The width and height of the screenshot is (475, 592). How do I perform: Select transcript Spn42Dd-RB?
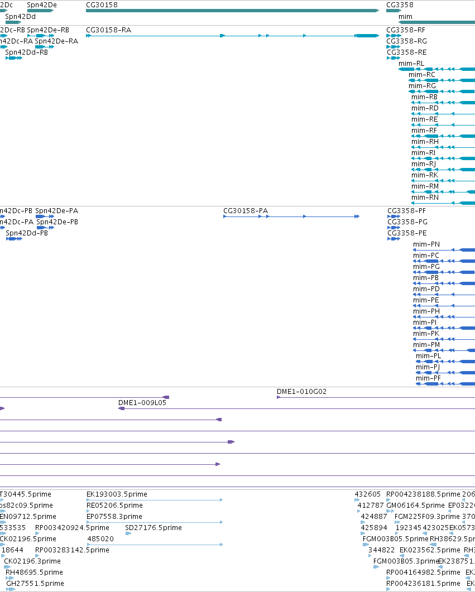[27, 52]
